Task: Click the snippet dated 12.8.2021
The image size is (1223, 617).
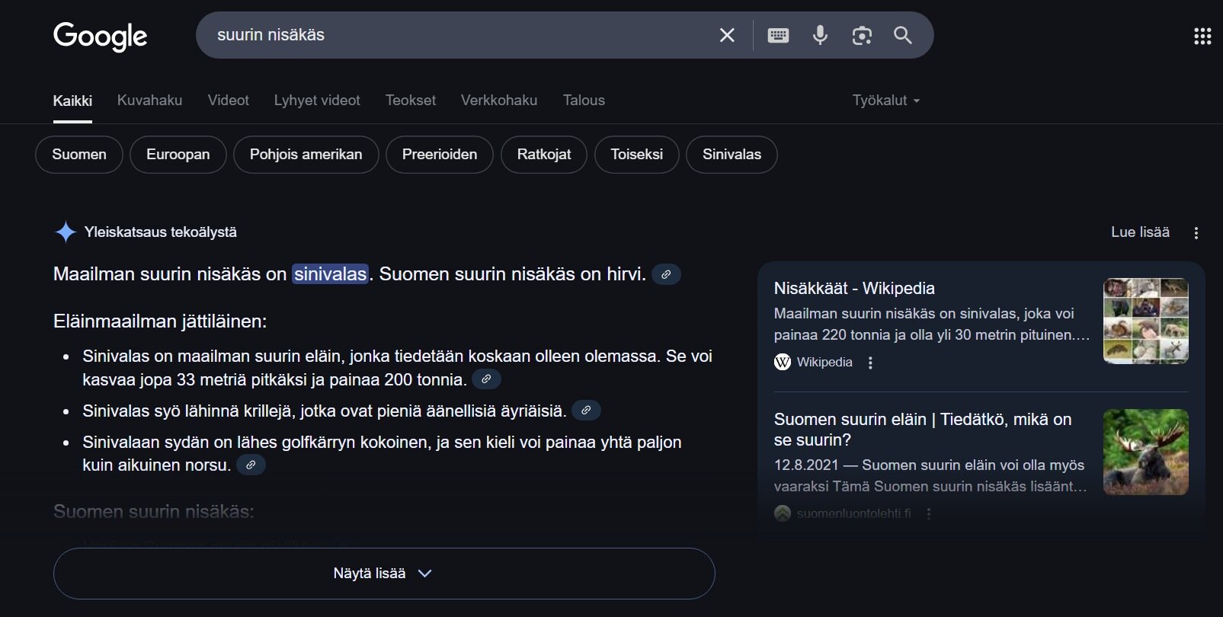Action: tap(930, 475)
